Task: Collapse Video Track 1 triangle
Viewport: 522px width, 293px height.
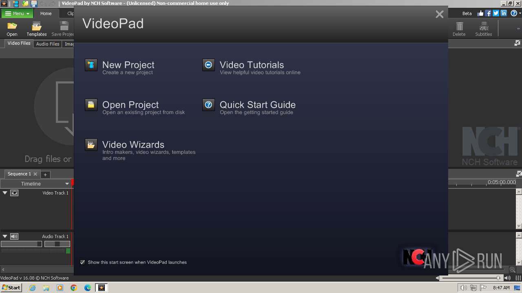Action: pos(5,193)
